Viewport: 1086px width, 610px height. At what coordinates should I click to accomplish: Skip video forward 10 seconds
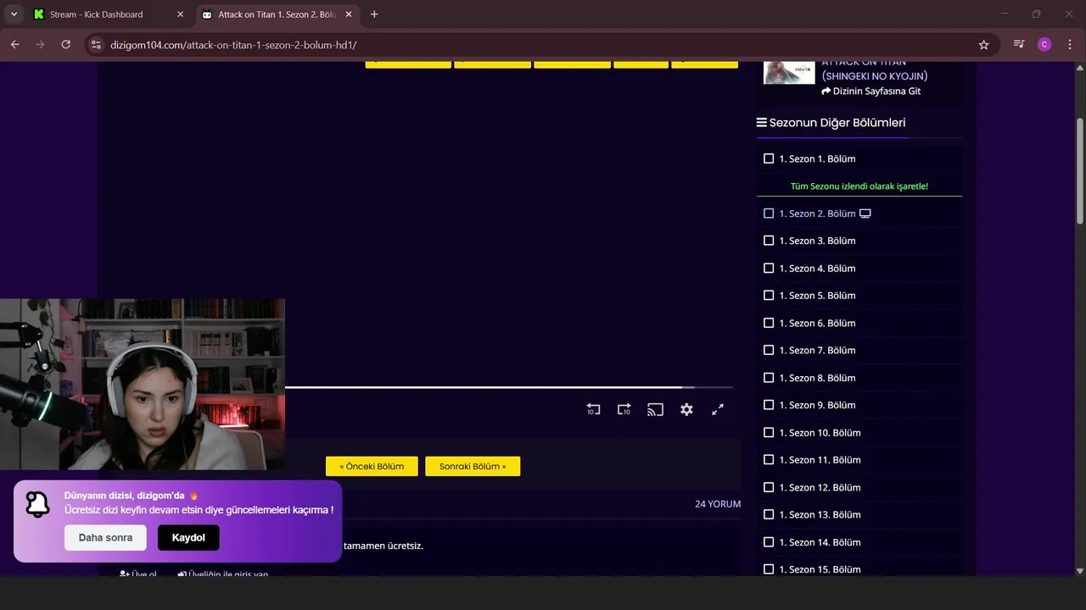click(x=624, y=409)
